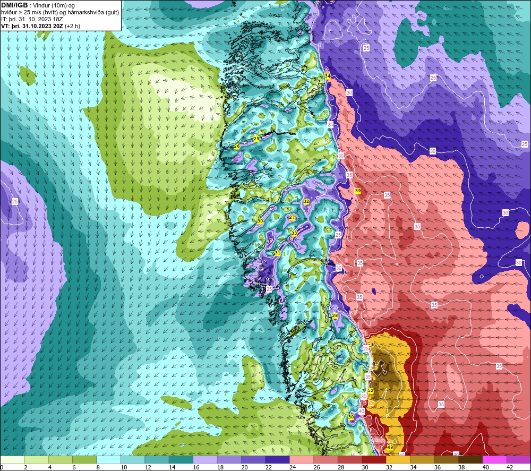This screenshot has height=471, width=531.
Task: Click the yellow max gust label 26
Action: (237, 146)
